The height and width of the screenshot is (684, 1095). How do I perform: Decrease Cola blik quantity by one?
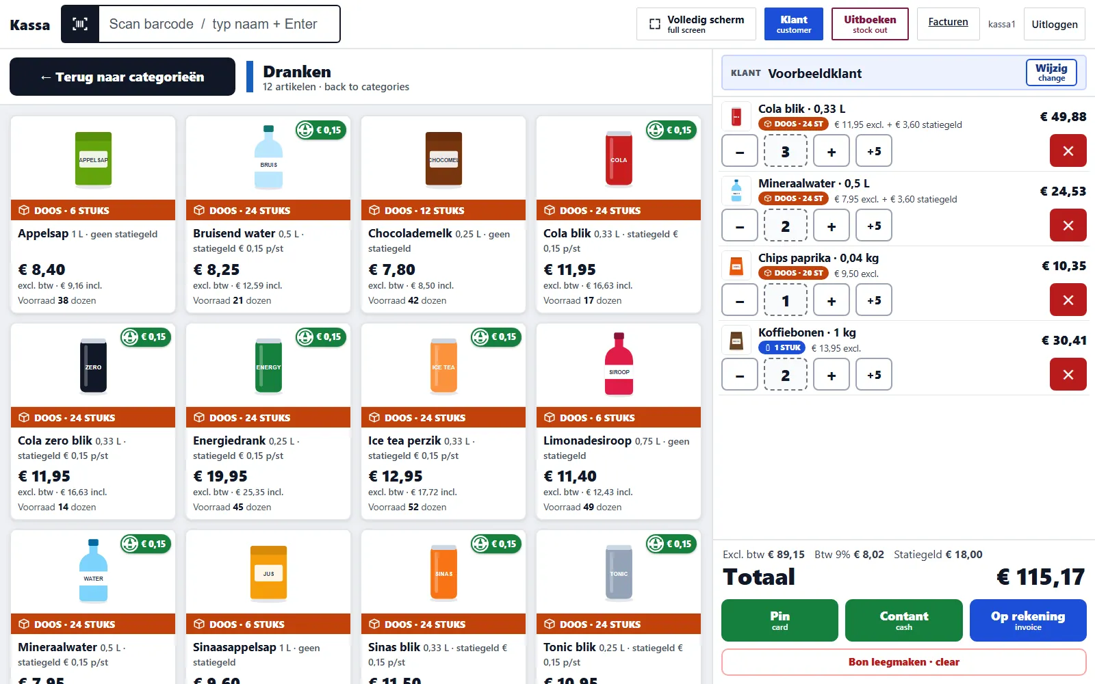[x=740, y=151]
